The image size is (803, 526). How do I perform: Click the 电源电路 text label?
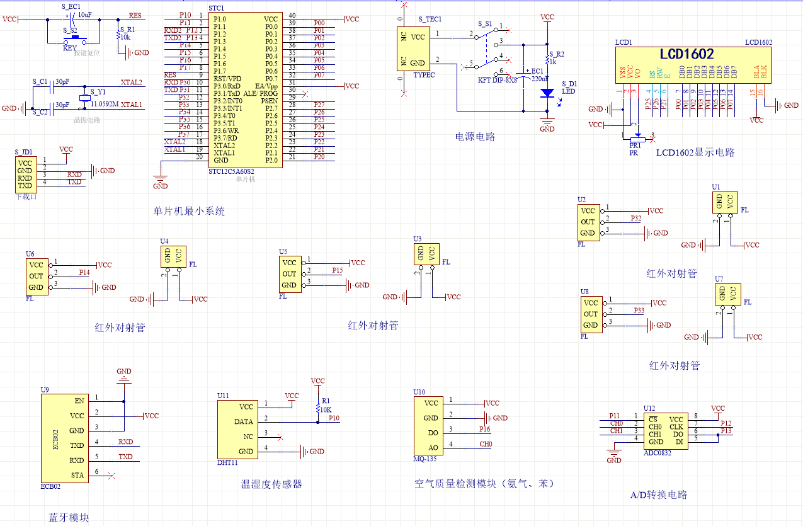[x=475, y=136]
